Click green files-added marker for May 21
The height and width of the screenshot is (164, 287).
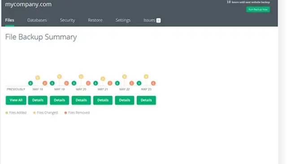(x=96, y=83)
